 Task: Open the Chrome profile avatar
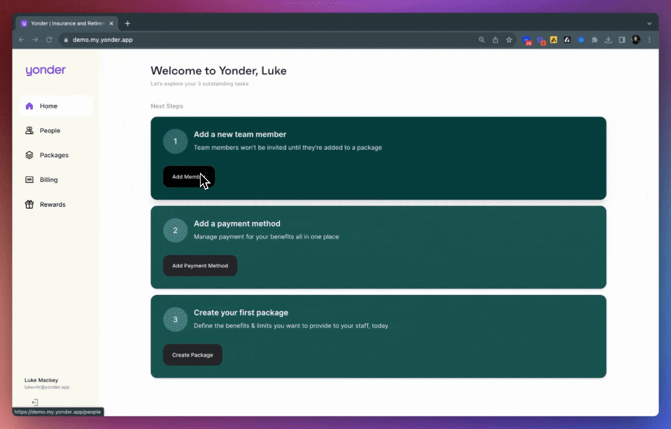pos(636,40)
